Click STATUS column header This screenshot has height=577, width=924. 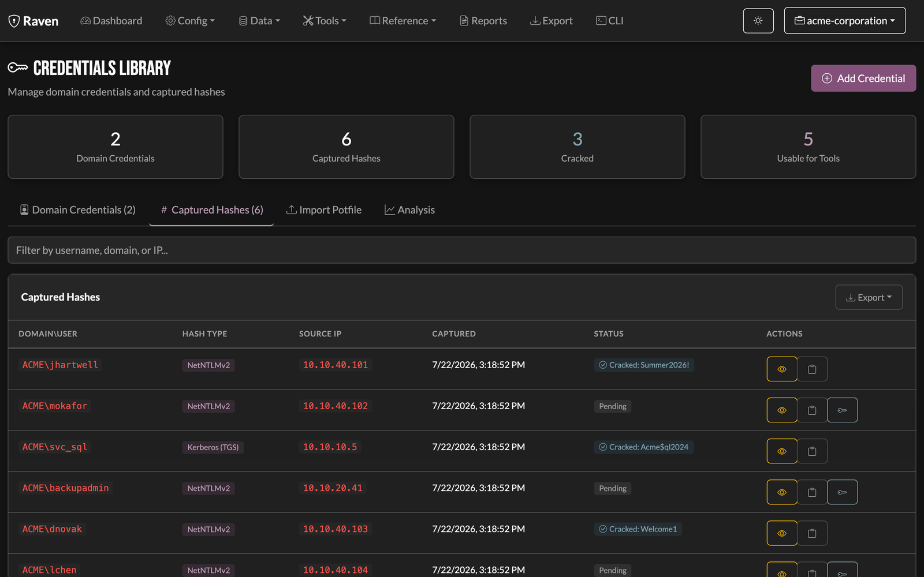pyautogui.click(x=609, y=334)
